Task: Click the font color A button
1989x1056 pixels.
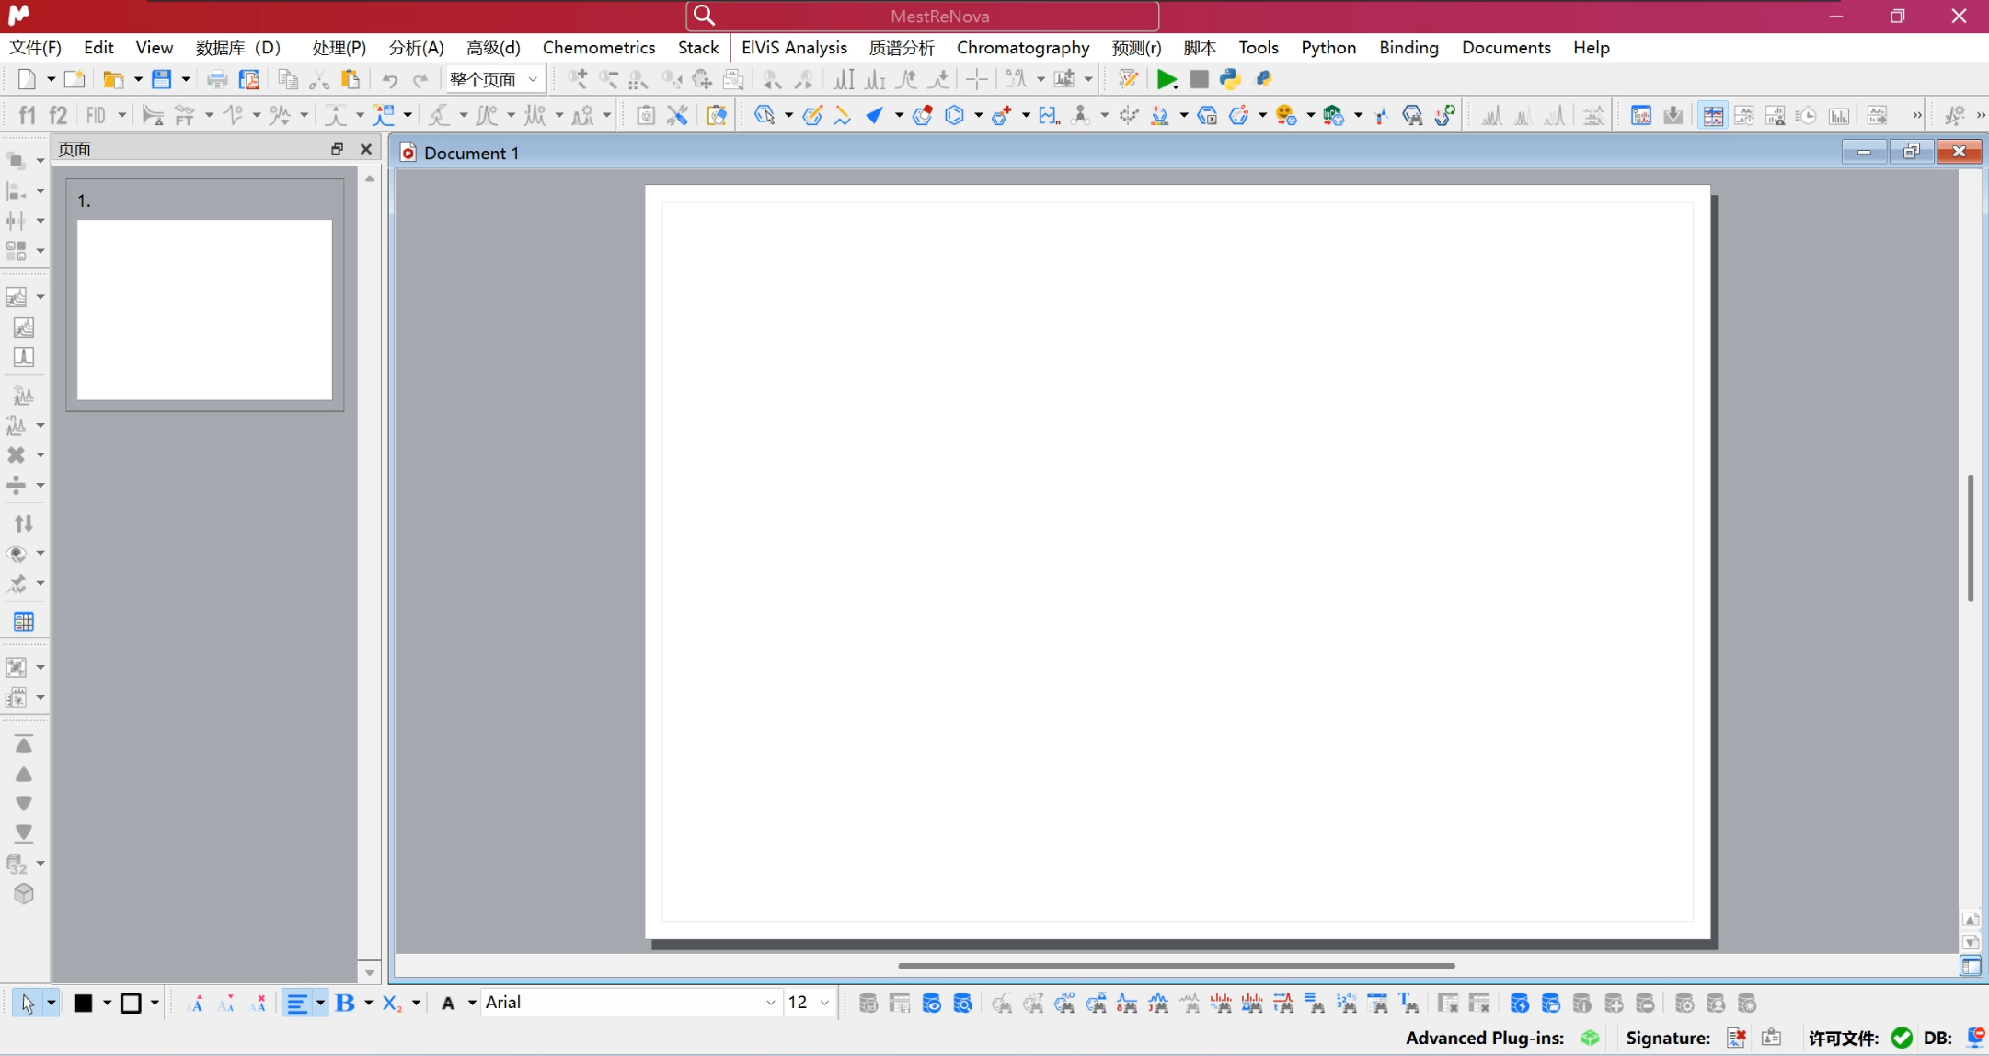Action: [x=448, y=1003]
